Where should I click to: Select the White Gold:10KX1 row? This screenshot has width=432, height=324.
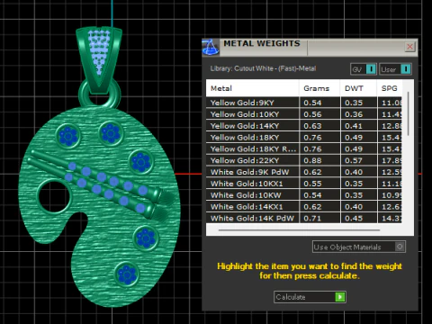click(304, 184)
